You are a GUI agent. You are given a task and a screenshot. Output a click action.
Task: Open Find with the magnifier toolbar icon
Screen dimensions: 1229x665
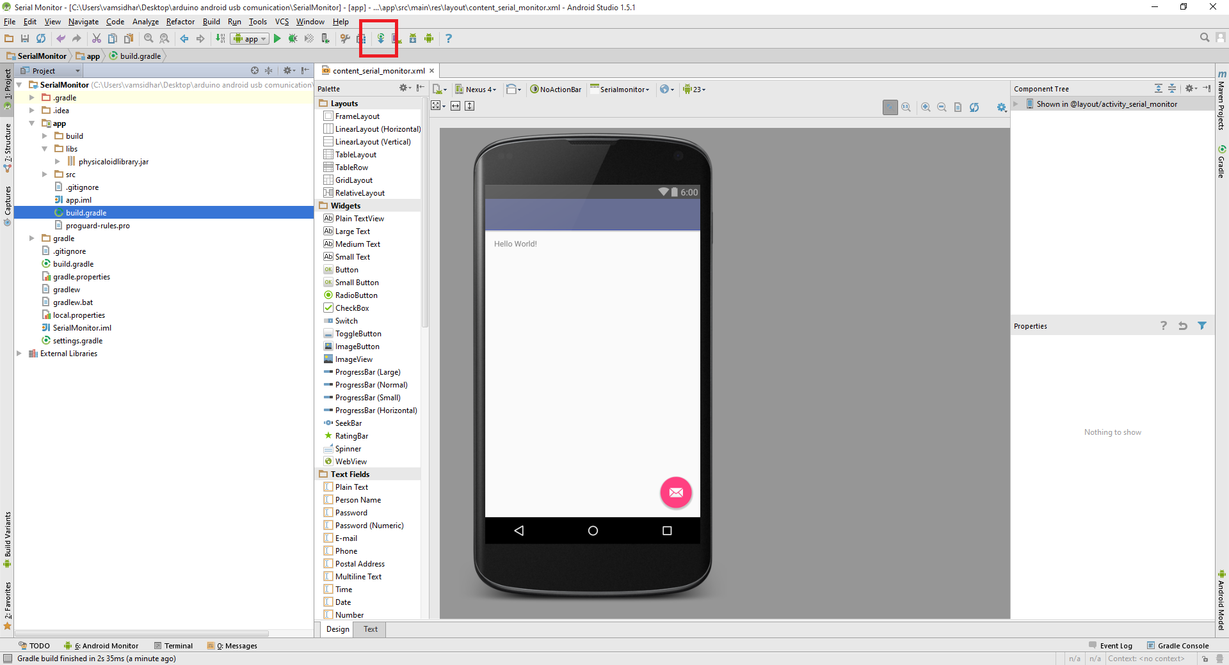pyautogui.click(x=149, y=38)
